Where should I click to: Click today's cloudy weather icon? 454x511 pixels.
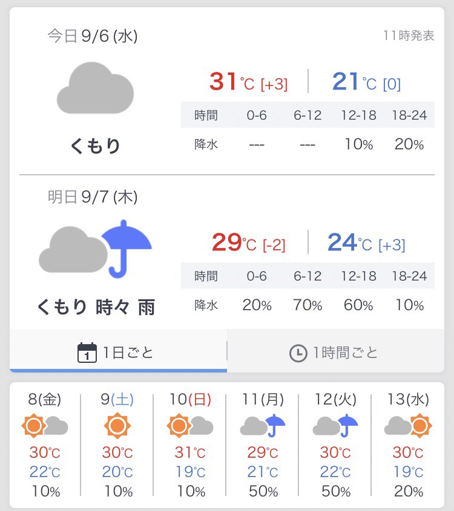point(95,87)
